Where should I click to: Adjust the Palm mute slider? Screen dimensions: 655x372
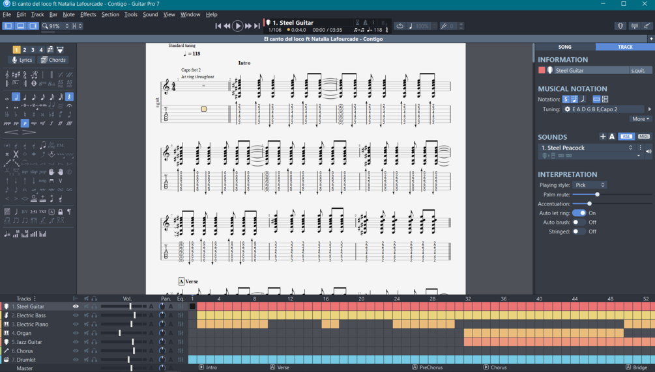(x=598, y=194)
